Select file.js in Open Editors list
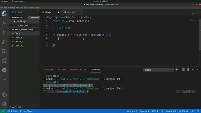Image resolution: width=201 pixels, height=113 pixels. pos(24,21)
